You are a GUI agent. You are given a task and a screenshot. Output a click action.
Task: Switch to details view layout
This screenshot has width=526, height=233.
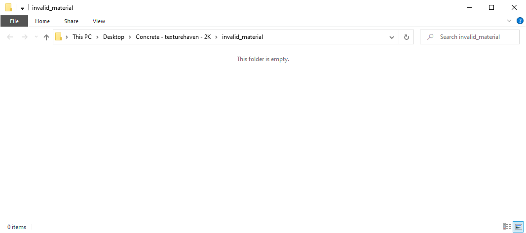click(507, 227)
